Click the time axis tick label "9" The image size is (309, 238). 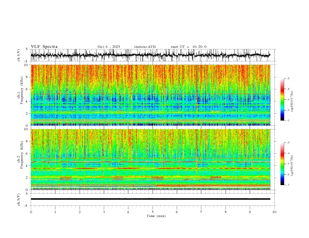(x=250, y=212)
